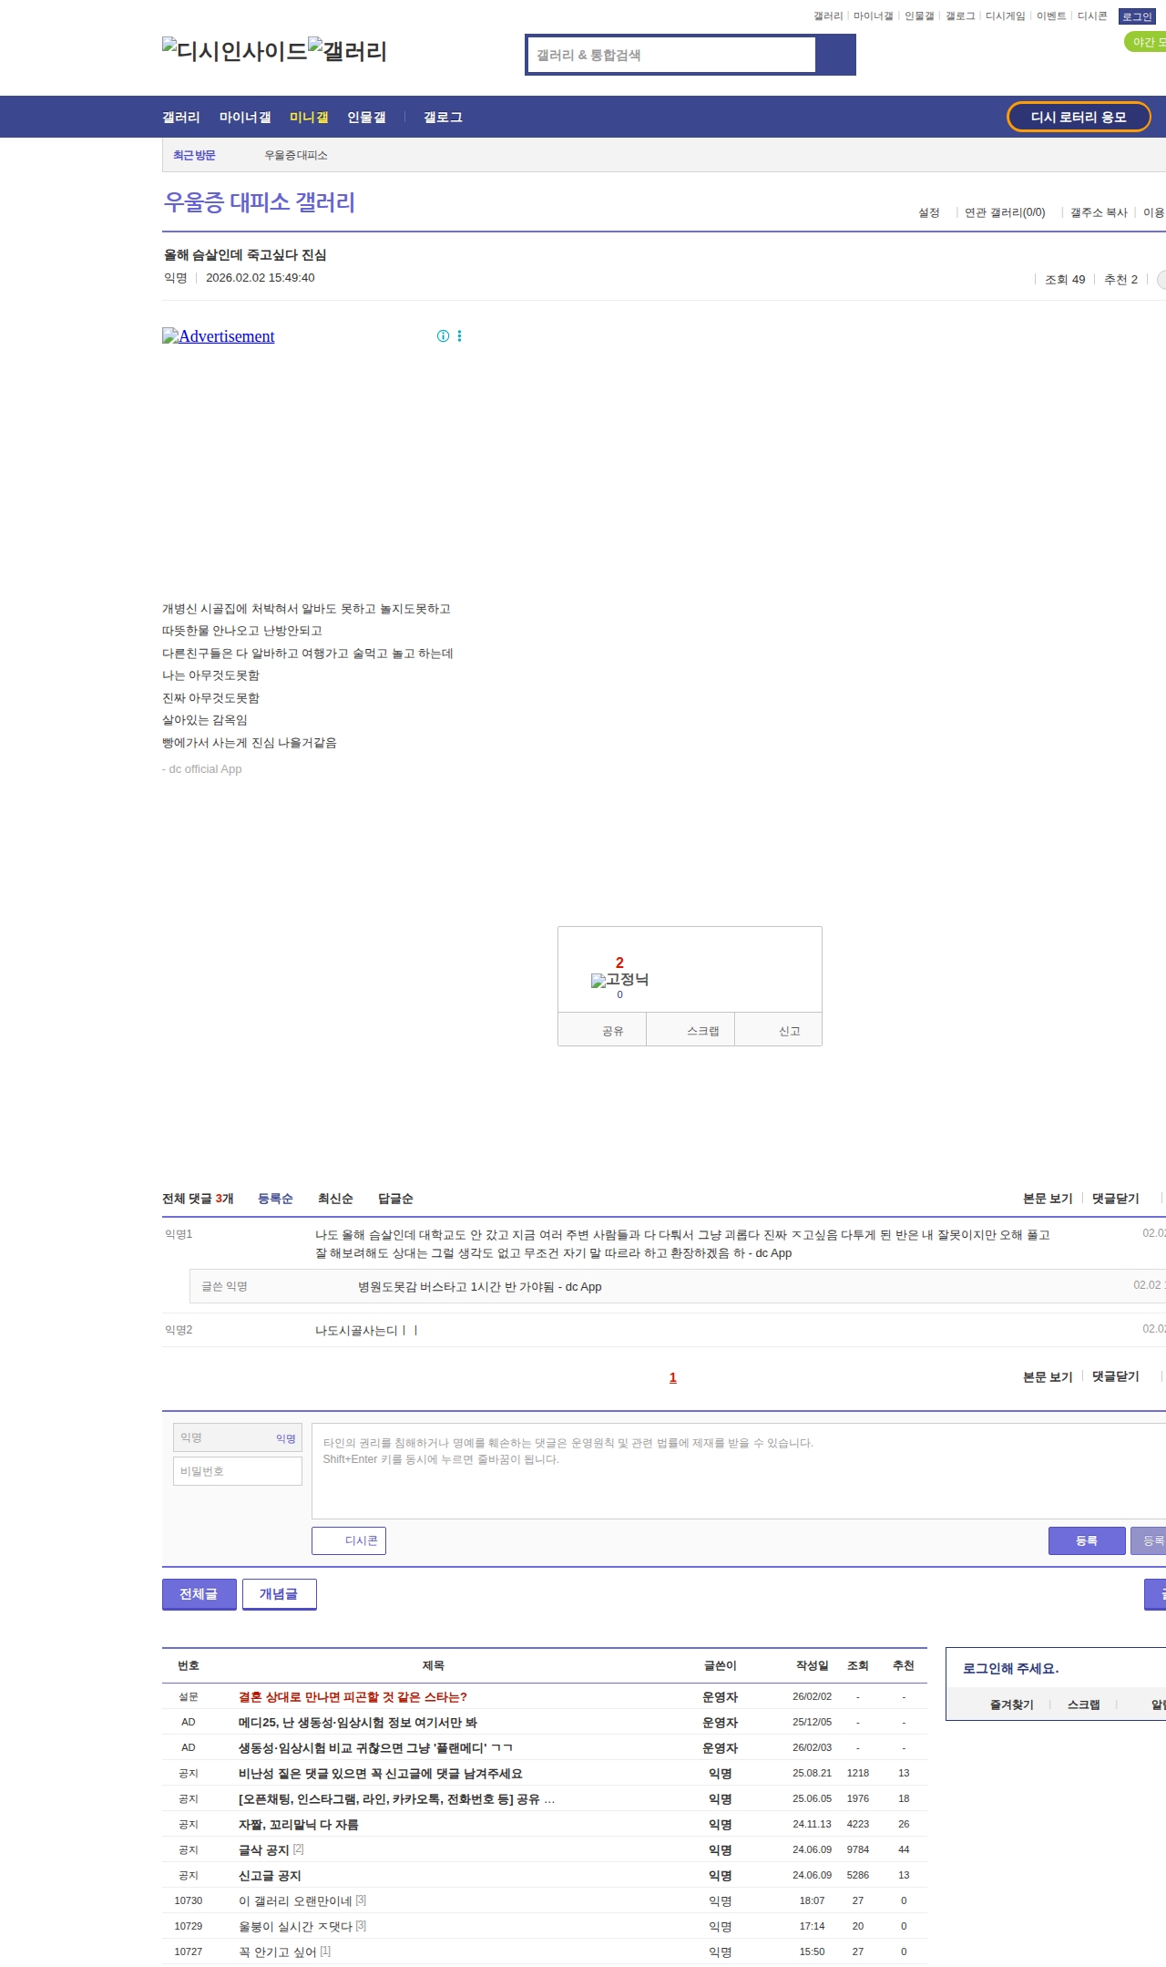Click the 최근방문 label
The image size is (1166, 1967).
[194, 156]
